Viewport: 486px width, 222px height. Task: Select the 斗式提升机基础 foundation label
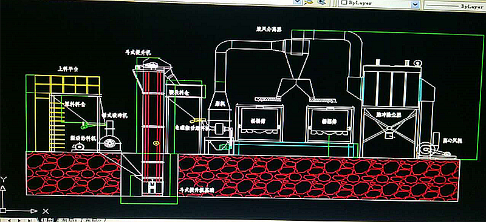(196, 190)
